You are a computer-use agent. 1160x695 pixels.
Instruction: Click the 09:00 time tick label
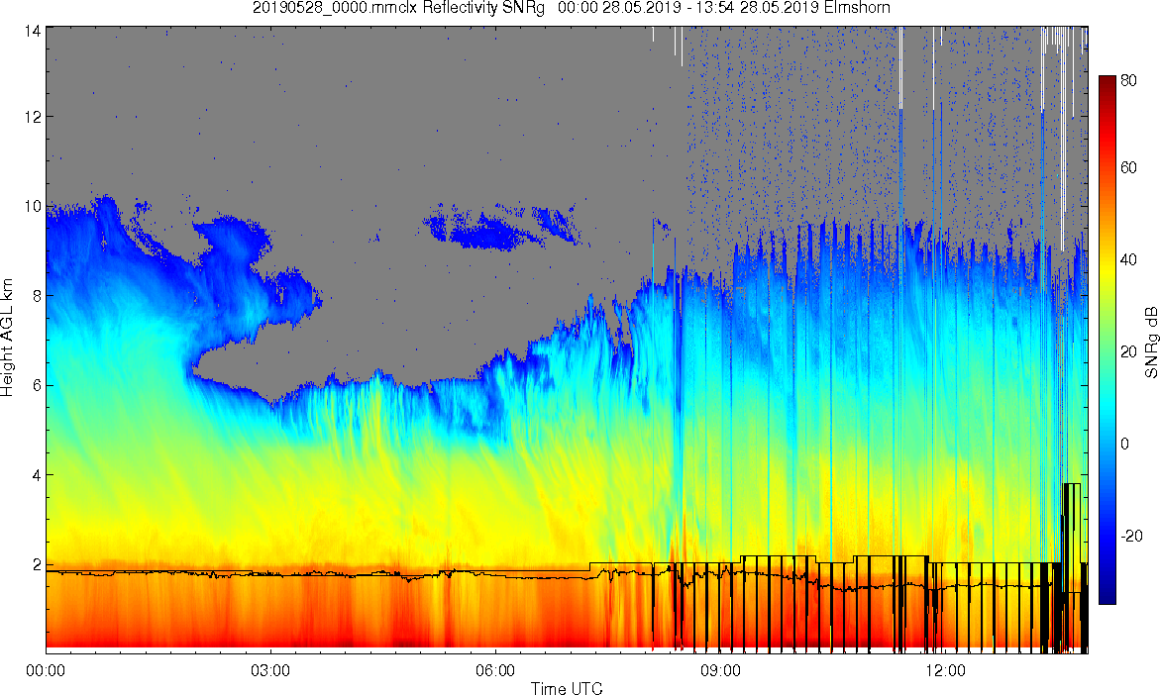720,671
